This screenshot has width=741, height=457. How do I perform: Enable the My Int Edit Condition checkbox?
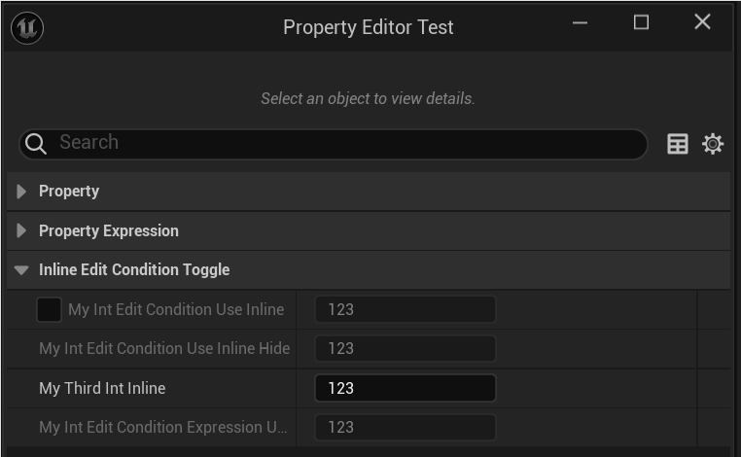(x=49, y=309)
